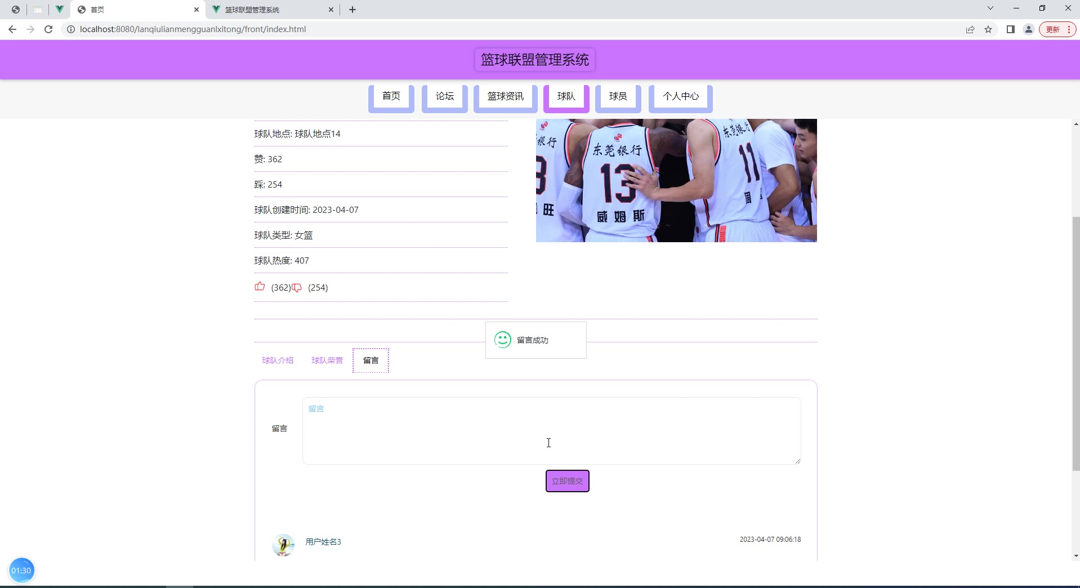
Task: Click the 01:30 timer bubble
Action: (x=21, y=571)
